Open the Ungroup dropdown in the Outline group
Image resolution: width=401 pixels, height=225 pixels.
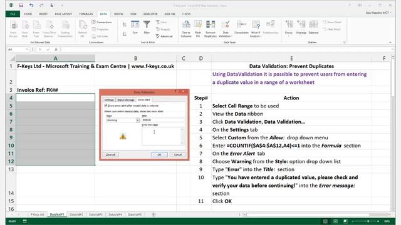[x=301, y=29]
